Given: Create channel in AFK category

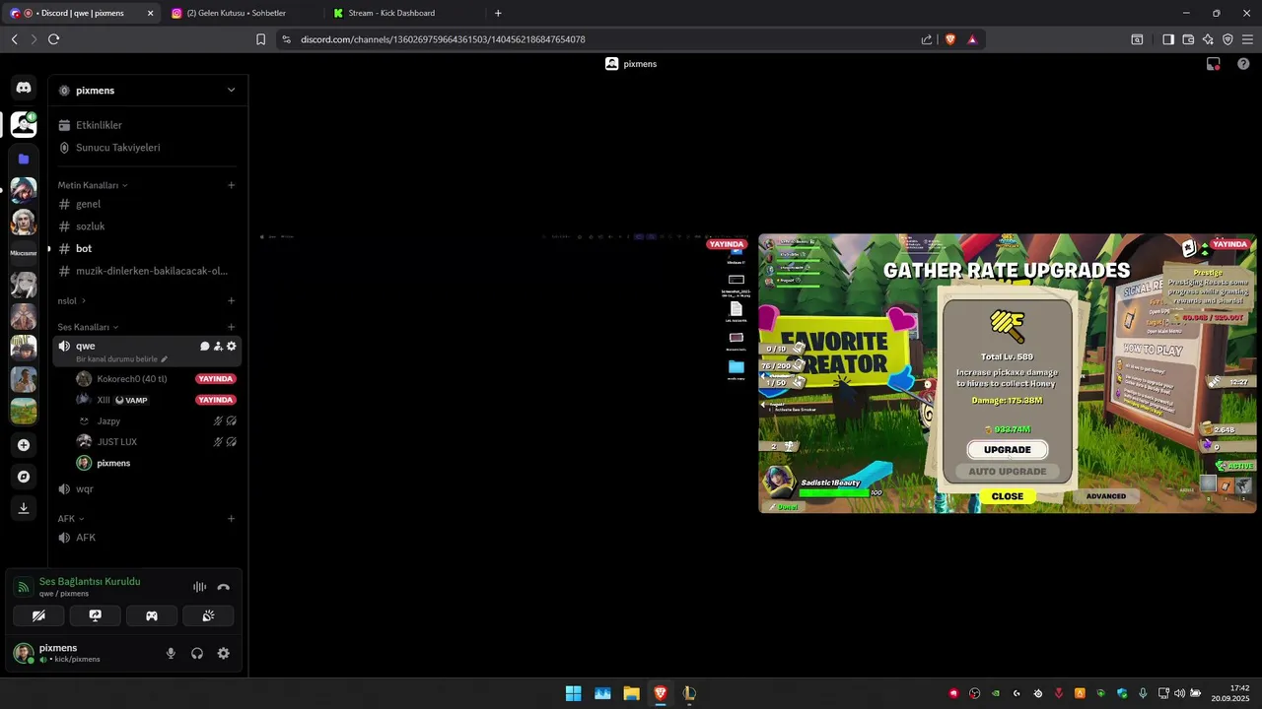Looking at the screenshot, I should 232,519.
